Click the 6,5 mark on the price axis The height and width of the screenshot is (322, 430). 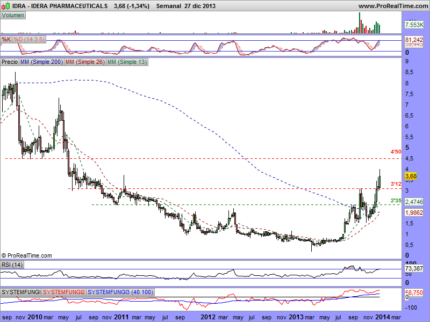410,115
